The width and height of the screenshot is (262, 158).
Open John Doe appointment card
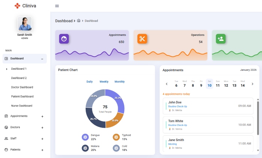tap(208, 106)
